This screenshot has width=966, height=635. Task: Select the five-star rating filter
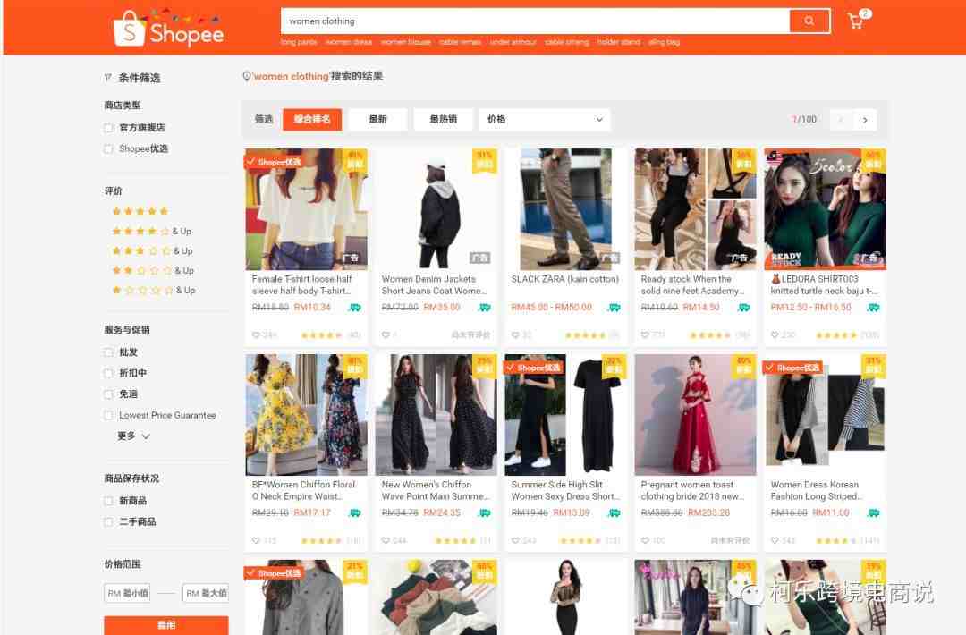pyautogui.click(x=140, y=211)
